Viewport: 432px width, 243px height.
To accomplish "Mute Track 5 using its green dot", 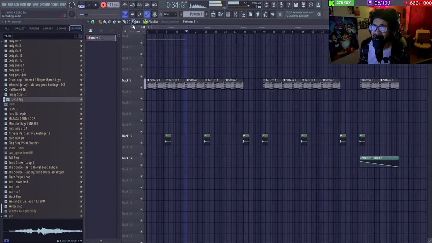I will point(142,87).
